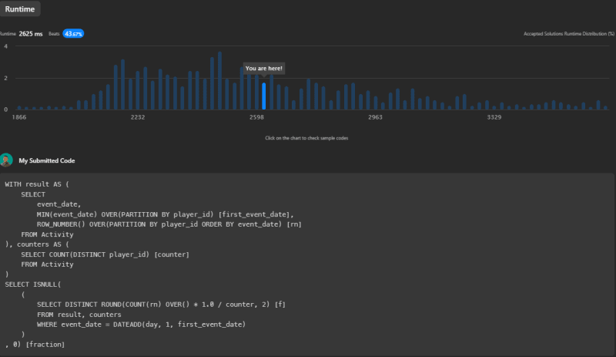The width and height of the screenshot is (616, 357).
Task: Click 'Click on the chart to check sample codes'
Action: tap(306, 138)
